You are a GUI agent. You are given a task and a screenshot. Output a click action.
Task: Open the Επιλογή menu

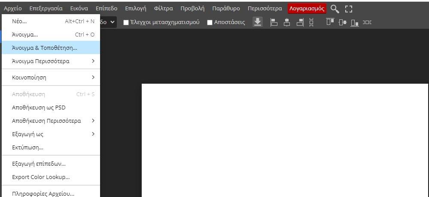[x=136, y=9]
